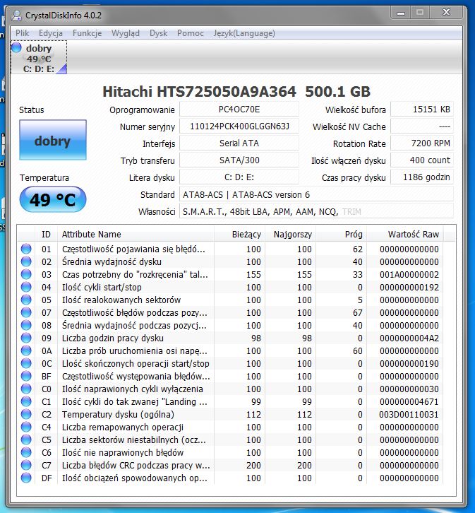Viewport: 475px width, 513px height.
Task: Click the blue orb in the disk tab
Action: click(x=16, y=47)
